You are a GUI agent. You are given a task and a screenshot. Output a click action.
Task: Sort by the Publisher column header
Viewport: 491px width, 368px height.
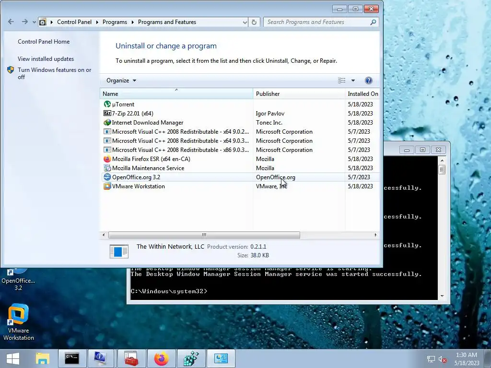pyautogui.click(x=299, y=93)
